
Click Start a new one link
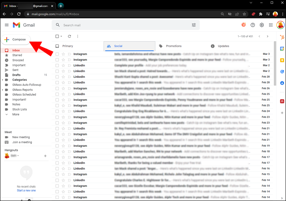pyautogui.click(x=26, y=190)
